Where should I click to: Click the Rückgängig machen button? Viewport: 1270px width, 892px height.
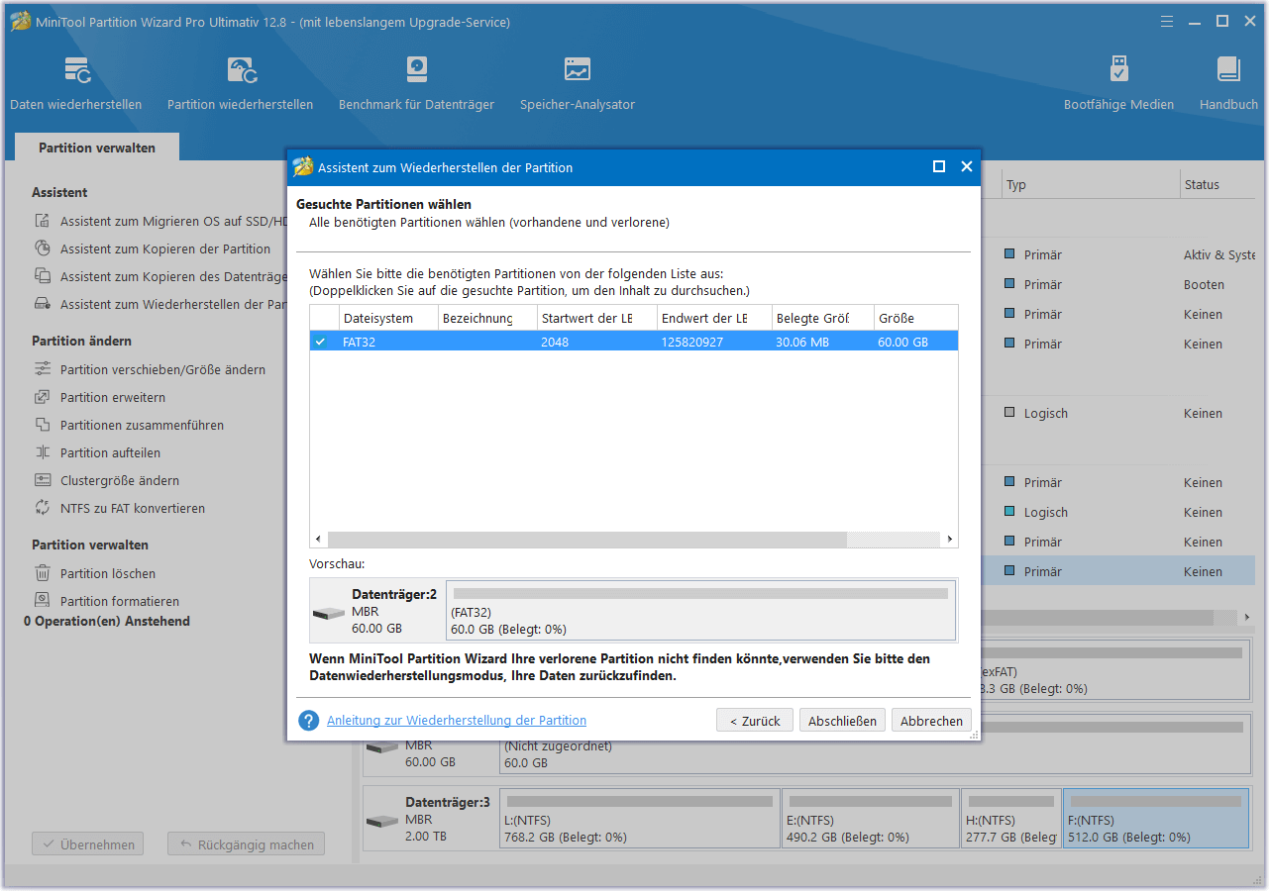coord(247,844)
